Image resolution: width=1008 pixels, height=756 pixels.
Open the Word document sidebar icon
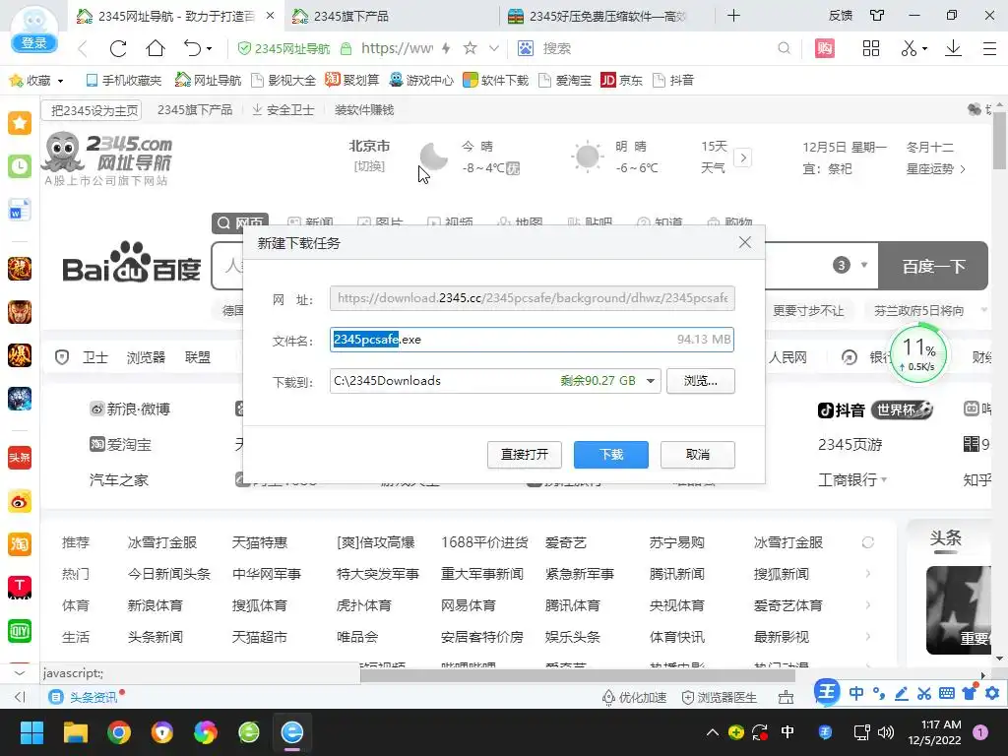coord(20,211)
